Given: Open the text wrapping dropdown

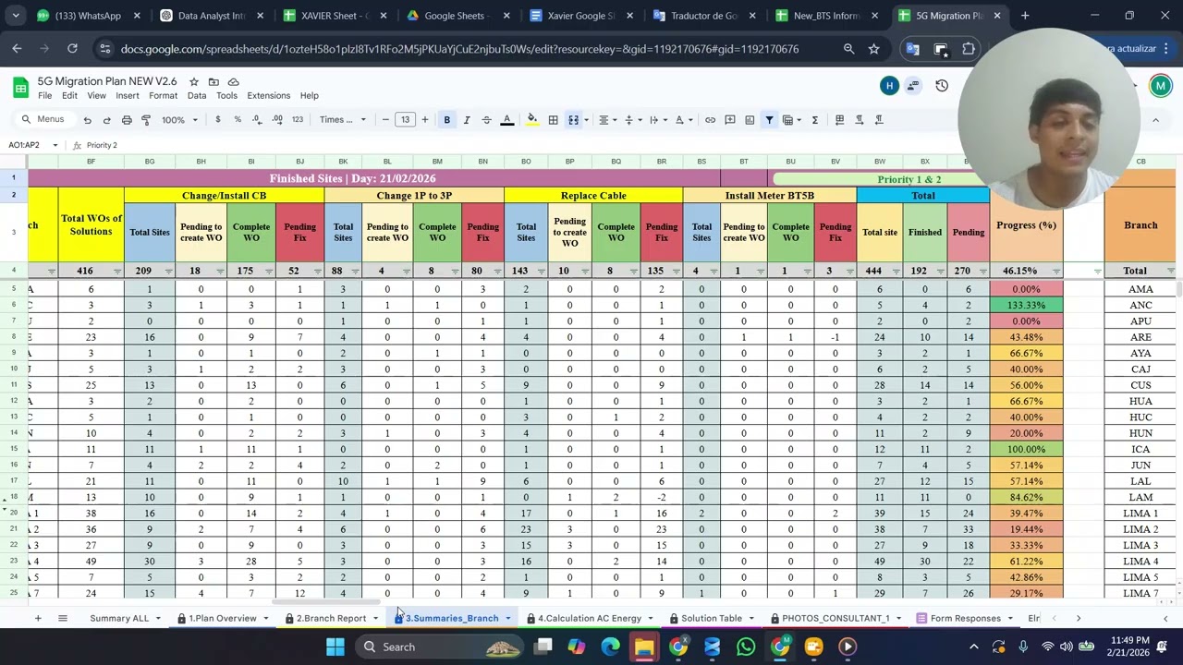Looking at the screenshot, I should click(657, 120).
